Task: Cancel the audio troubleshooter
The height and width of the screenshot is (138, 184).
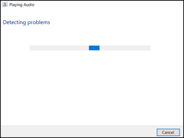Action: tap(168, 132)
